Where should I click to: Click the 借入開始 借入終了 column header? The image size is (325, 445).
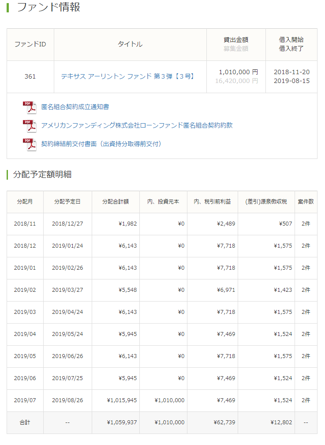tap(291, 44)
